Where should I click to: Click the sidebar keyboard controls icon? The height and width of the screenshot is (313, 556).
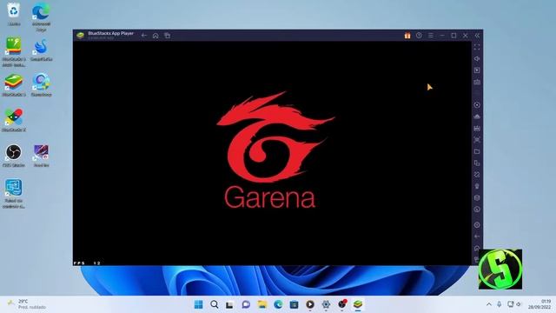click(x=477, y=82)
